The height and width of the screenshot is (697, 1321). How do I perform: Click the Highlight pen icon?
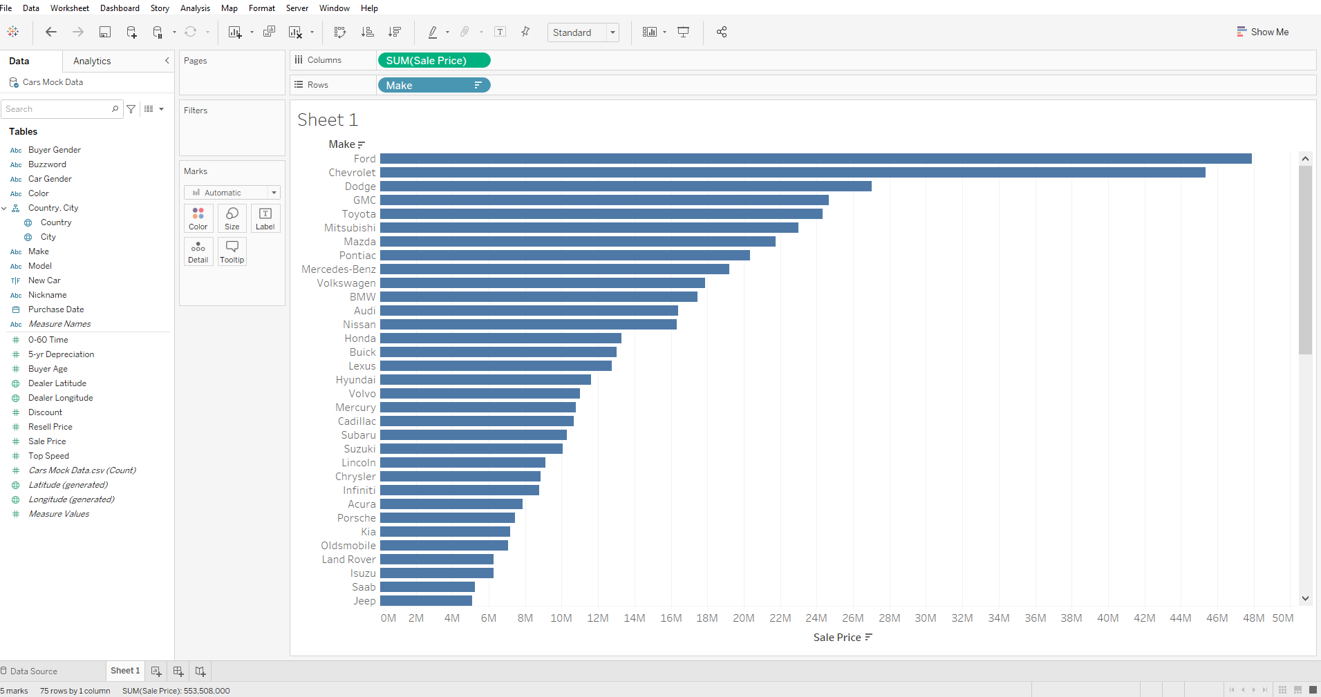click(433, 32)
